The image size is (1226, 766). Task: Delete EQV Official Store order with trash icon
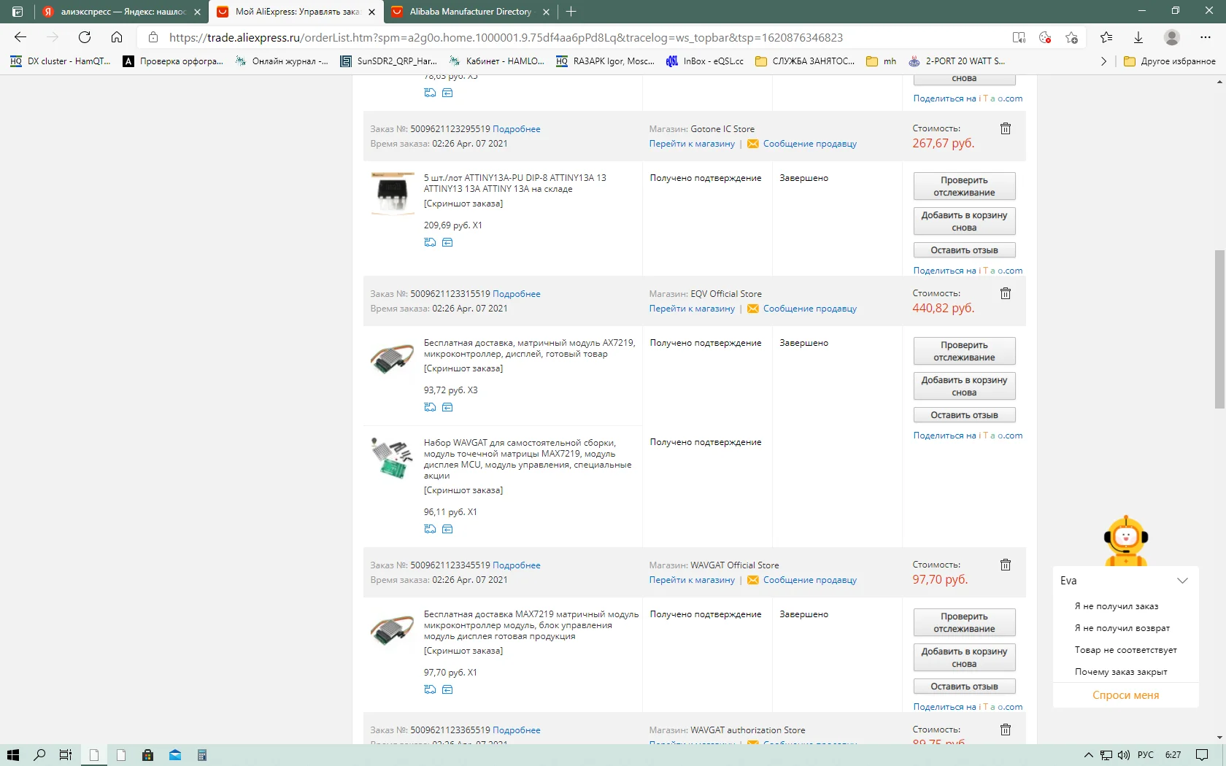[1006, 293]
